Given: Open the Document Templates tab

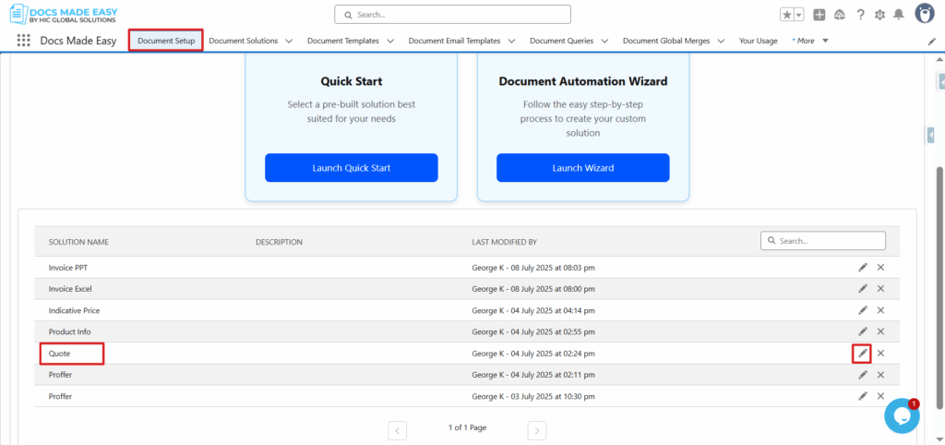Looking at the screenshot, I should click(343, 41).
